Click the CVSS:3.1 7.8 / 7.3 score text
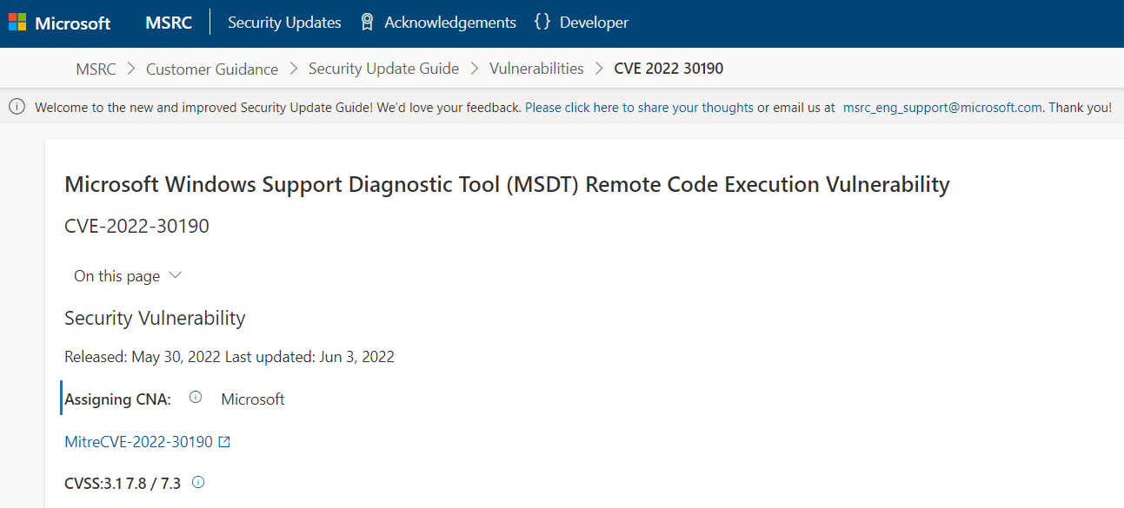The image size is (1124, 508). (123, 483)
